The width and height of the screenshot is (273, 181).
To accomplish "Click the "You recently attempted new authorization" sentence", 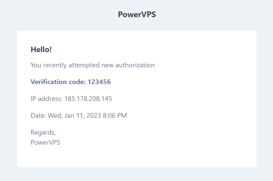I will click(x=93, y=65).
